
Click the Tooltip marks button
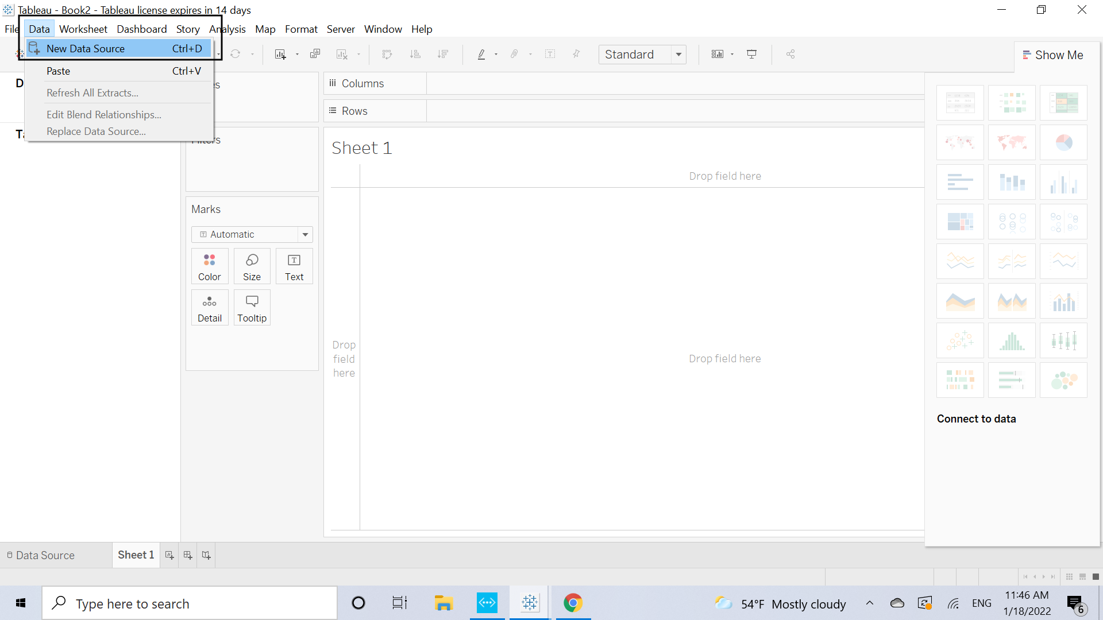(x=252, y=308)
